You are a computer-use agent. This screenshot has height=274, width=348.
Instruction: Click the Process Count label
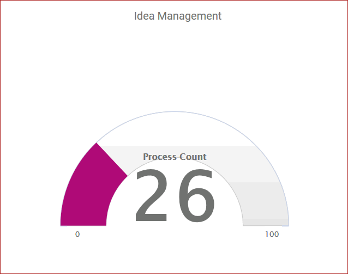click(x=175, y=157)
